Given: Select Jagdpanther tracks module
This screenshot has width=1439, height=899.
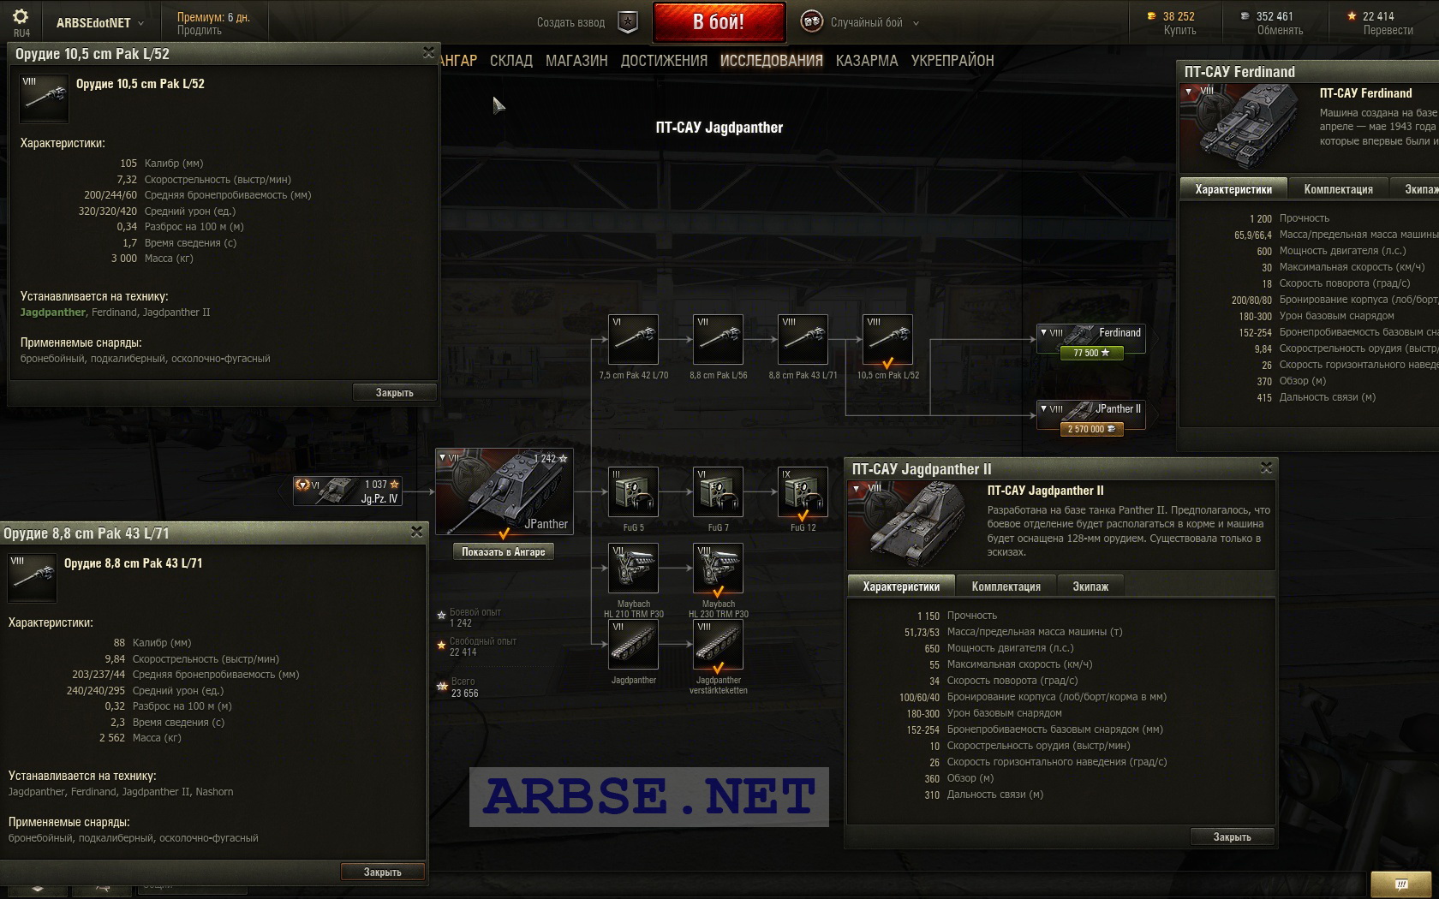Looking at the screenshot, I should tap(633, 645).
